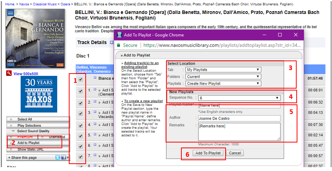This screenshot has width=332, height=171.
Task: Click the plus icon in track 7 row
Action: click(95, 155)
